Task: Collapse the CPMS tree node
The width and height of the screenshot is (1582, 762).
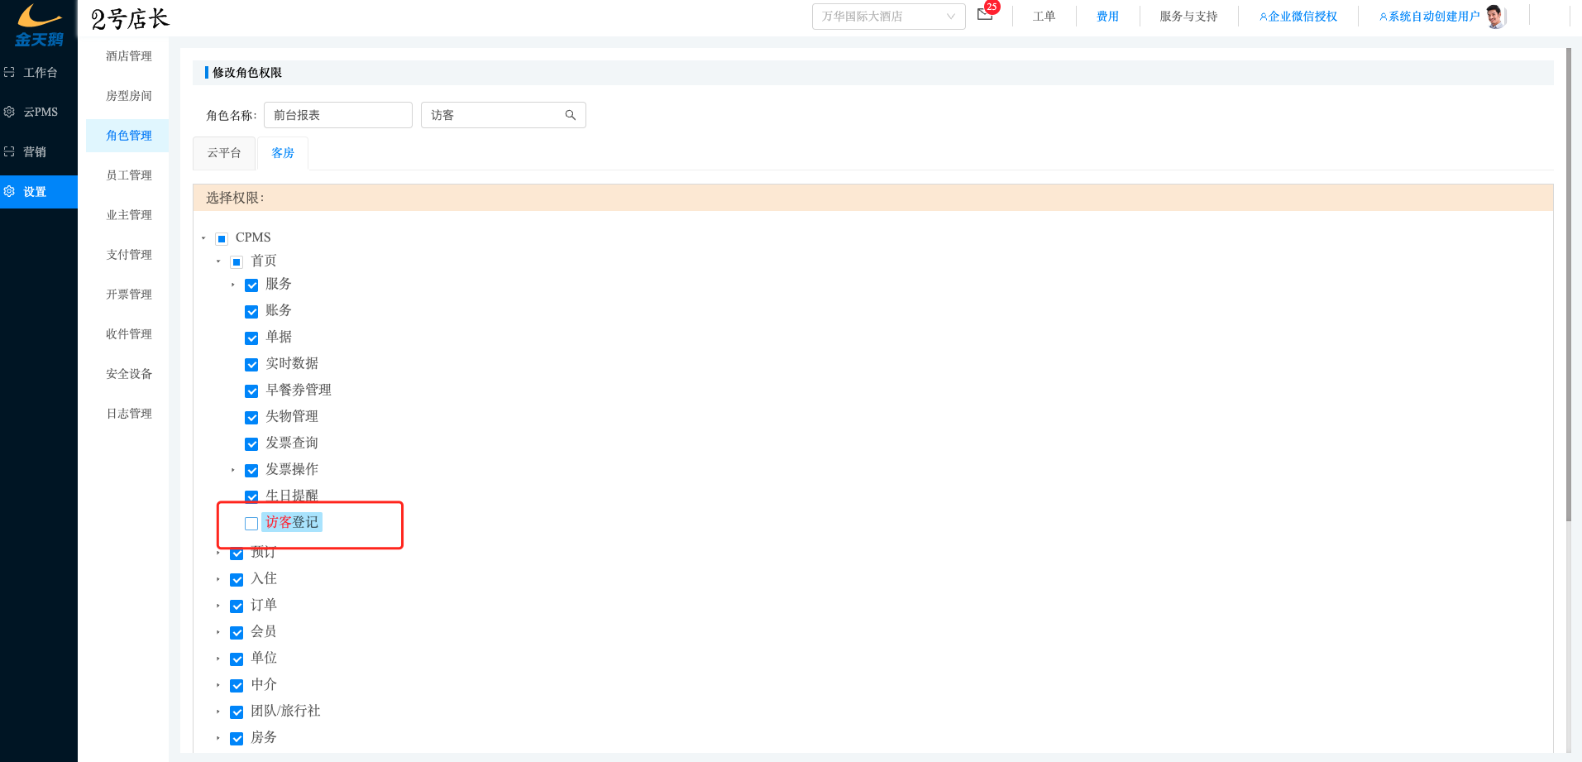Action: 203,238
